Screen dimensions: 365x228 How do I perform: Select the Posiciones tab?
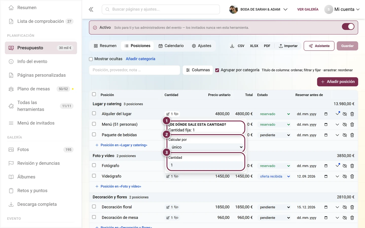click(x=137, y=46)
